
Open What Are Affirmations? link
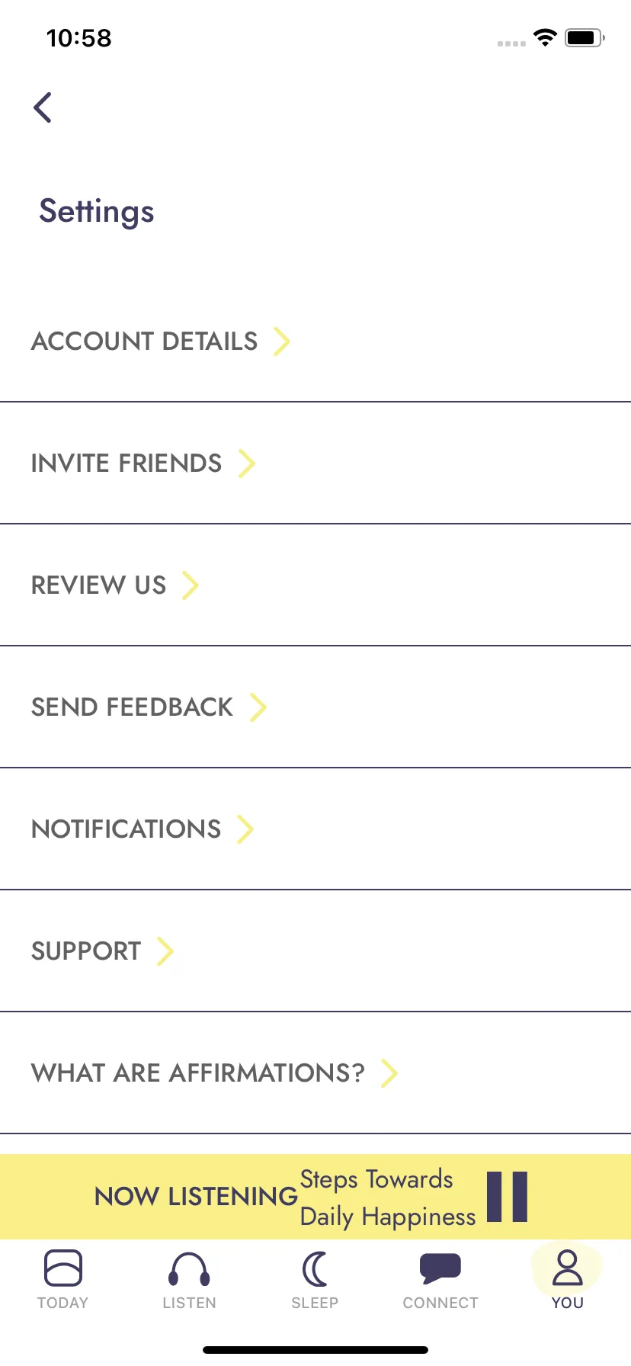click(x=315, y=1073)
